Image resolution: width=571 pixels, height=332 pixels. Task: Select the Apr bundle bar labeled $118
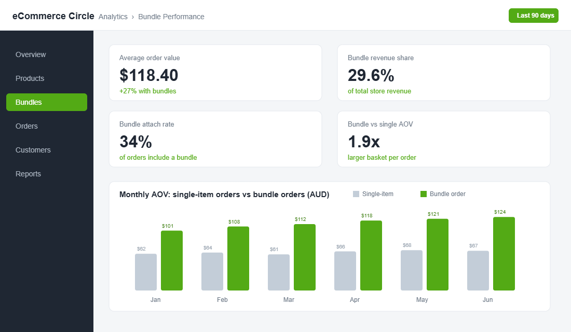[x=371, y=256]
